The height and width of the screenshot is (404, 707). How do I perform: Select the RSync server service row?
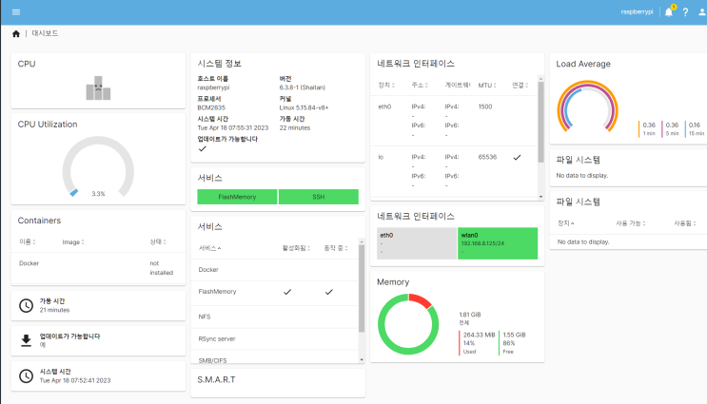click(275, 338)
